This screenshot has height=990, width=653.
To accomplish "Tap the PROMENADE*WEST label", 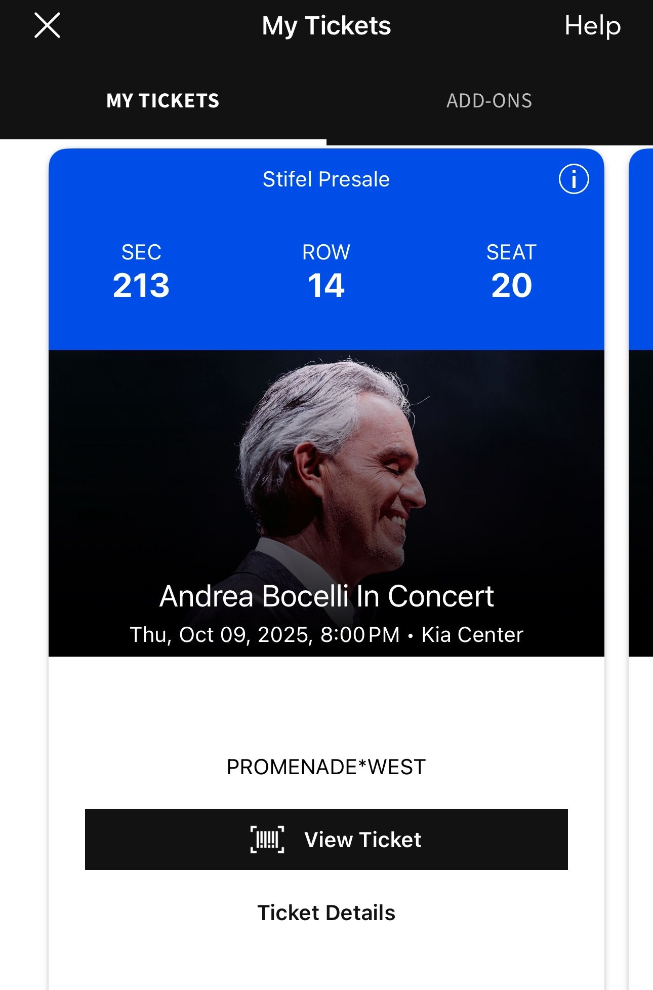I will (326, 767).
